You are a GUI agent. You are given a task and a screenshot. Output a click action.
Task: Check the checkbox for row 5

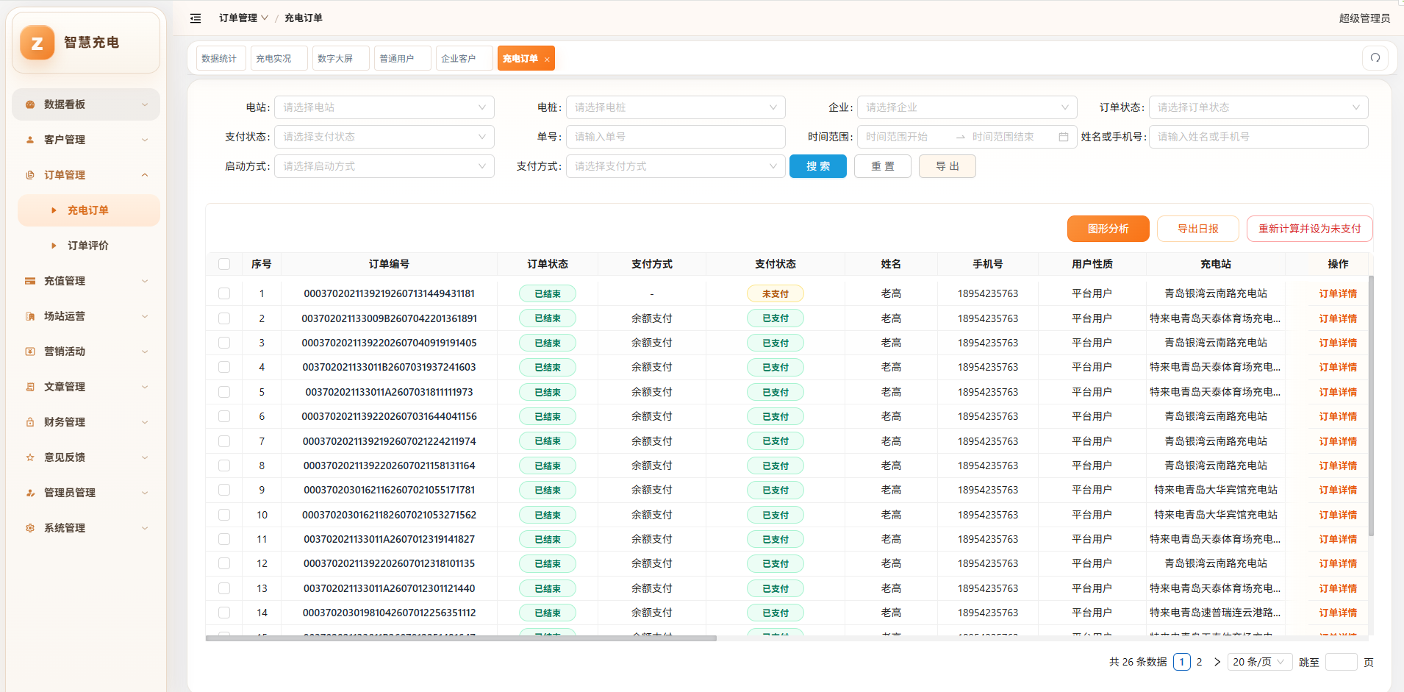point(224,392)
